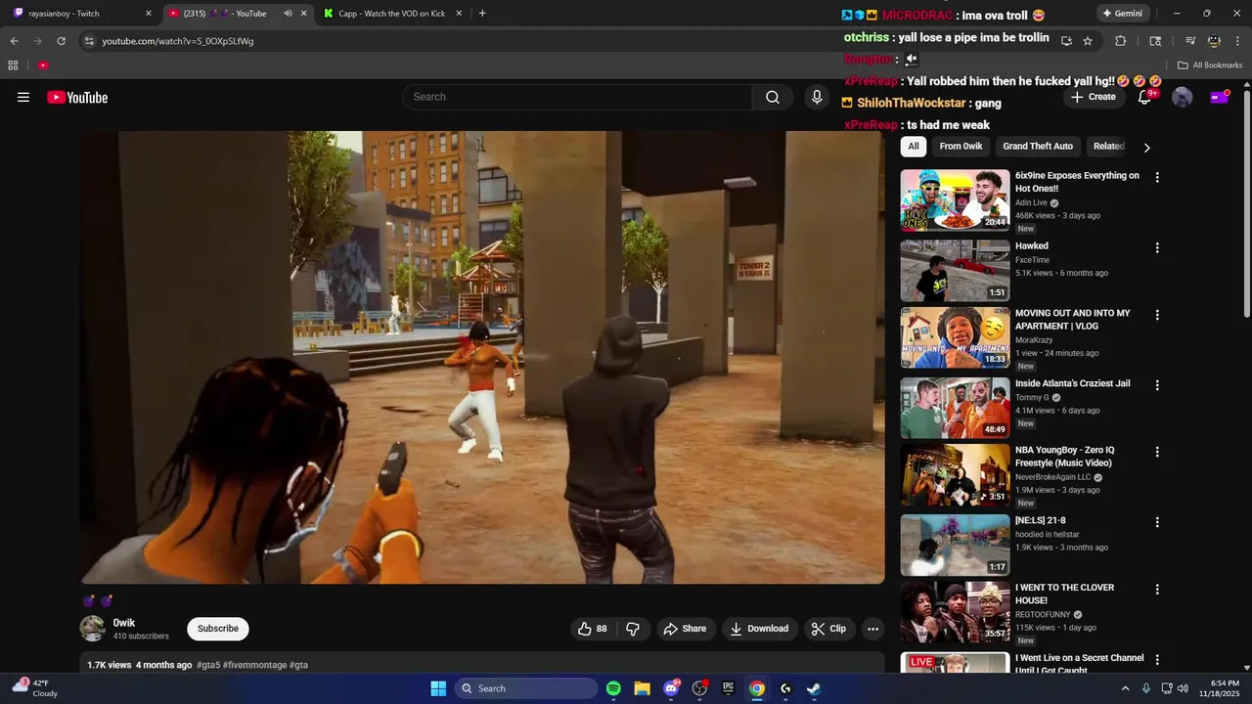Click the #fivemmontage hashtag link
Screen dimensions: 1252x704
255,665
